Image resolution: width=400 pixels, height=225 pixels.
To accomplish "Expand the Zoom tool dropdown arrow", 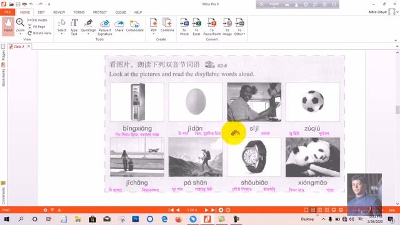I will (x=20, y=34).
